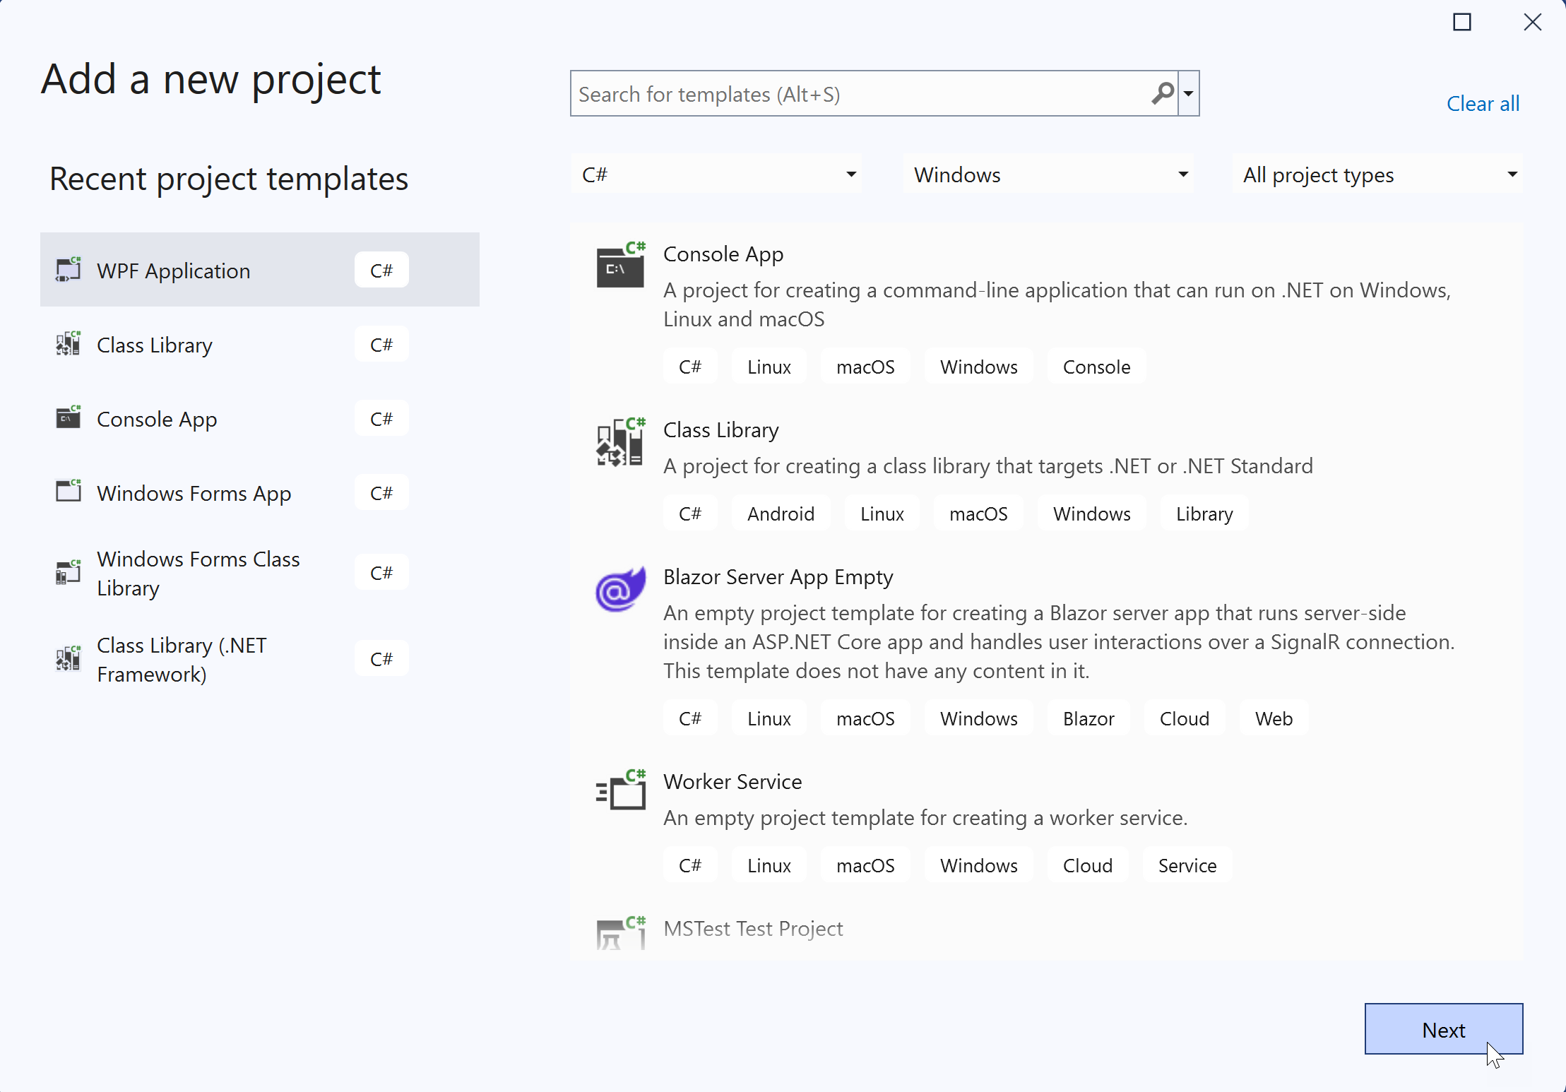Click the Clear all link
The height and width of the screenshot is (1092, 1566).
pyautogui.click(x=1483, y=104)
